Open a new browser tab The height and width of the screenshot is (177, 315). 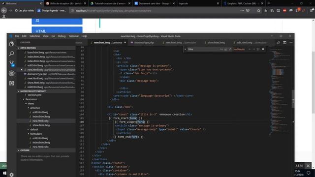(269, 3)
